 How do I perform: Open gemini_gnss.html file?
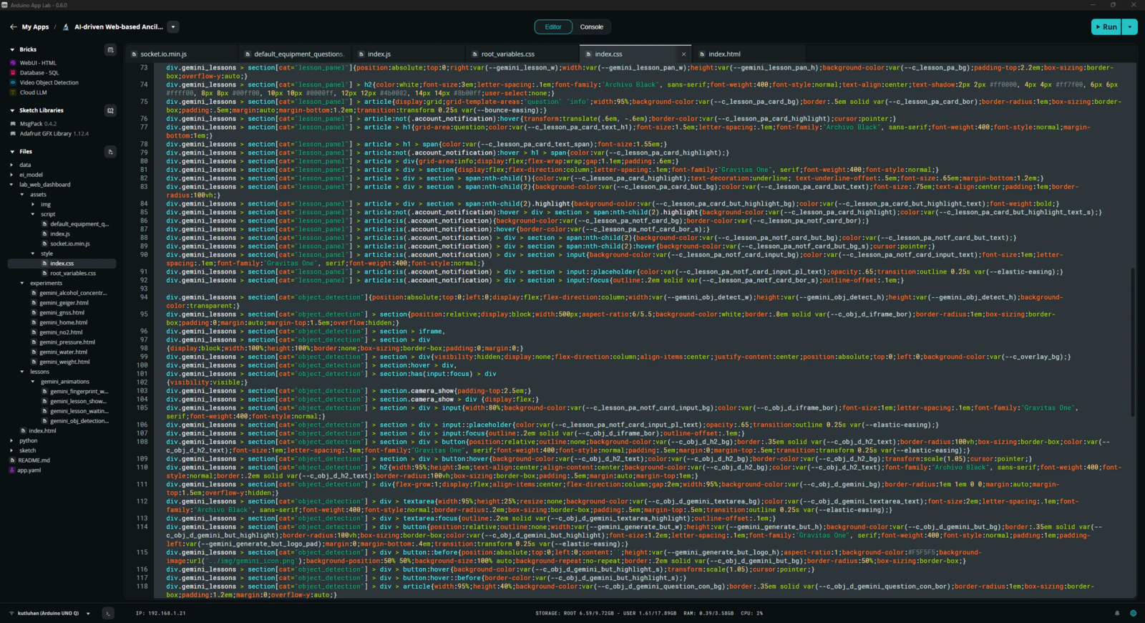[x=62, y=313]
